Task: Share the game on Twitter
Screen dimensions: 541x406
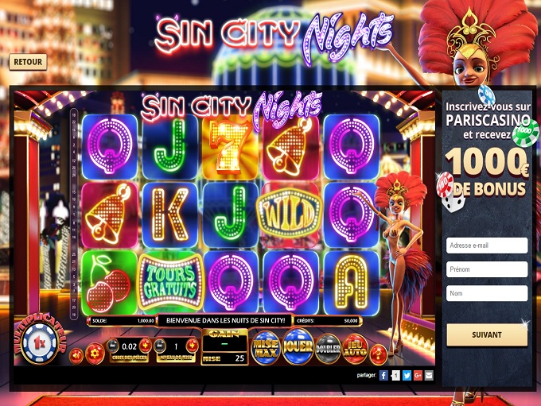Action: (x=407, y=375)
